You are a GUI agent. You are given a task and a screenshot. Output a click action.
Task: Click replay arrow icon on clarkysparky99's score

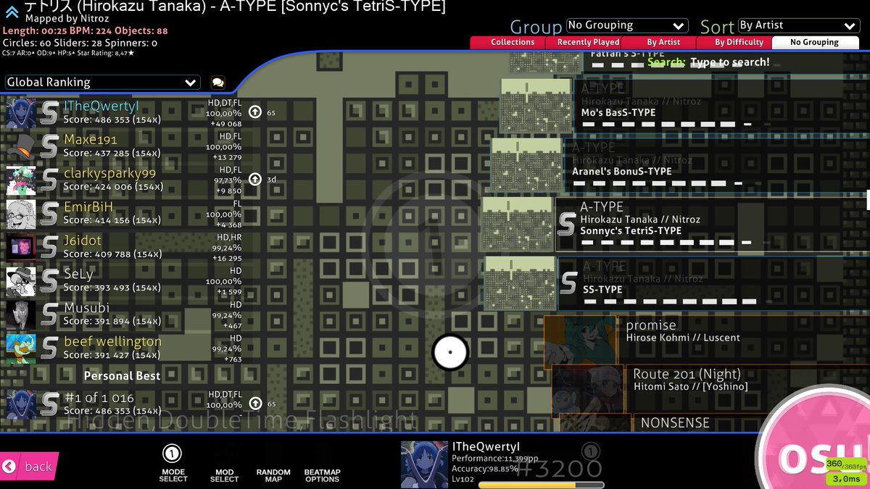255,179
